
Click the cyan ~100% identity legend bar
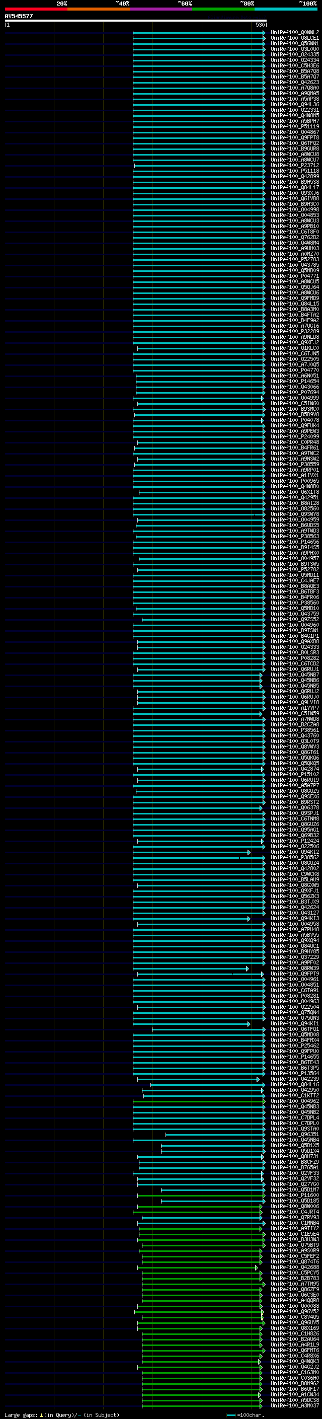tap(286, 9)
